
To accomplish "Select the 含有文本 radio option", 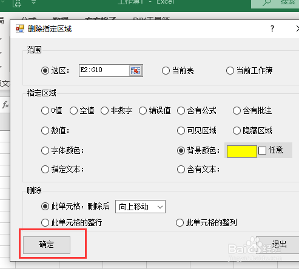I will tap(181, 169).
